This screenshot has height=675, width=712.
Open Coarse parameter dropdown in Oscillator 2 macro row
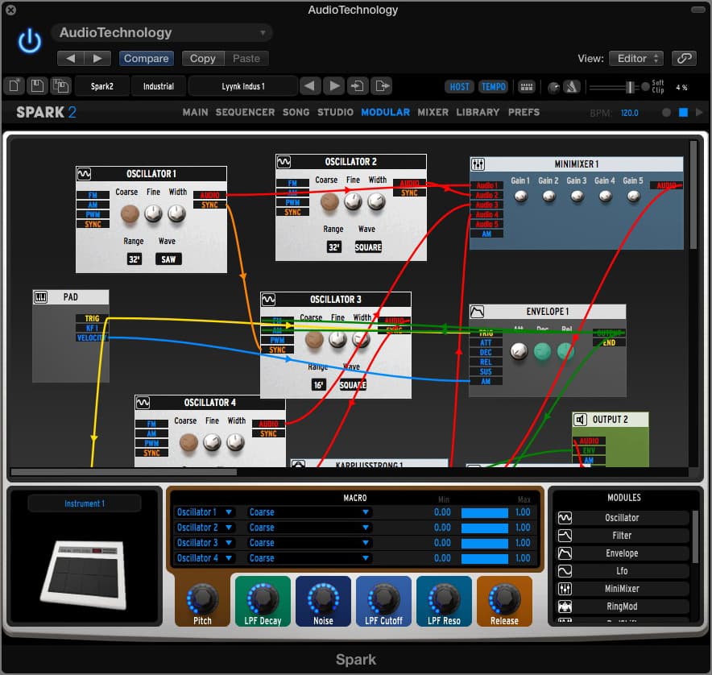[308, 528]
